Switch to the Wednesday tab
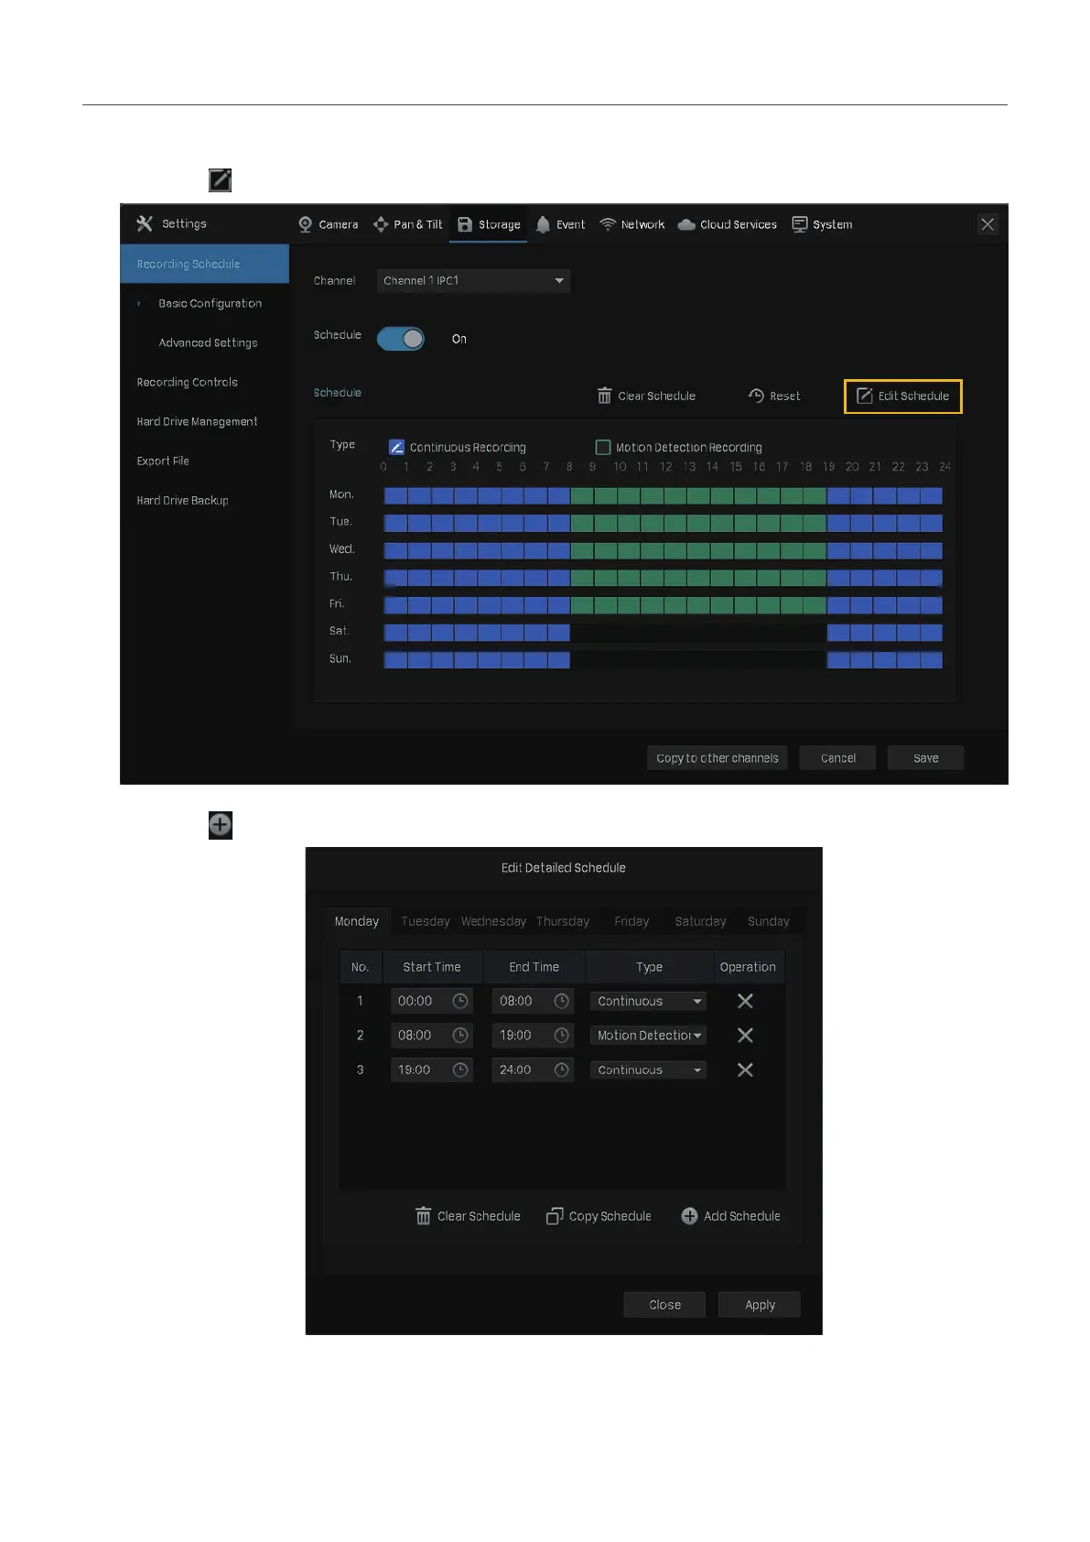This screenshot has width=1090, height=1542. point(493,921)
